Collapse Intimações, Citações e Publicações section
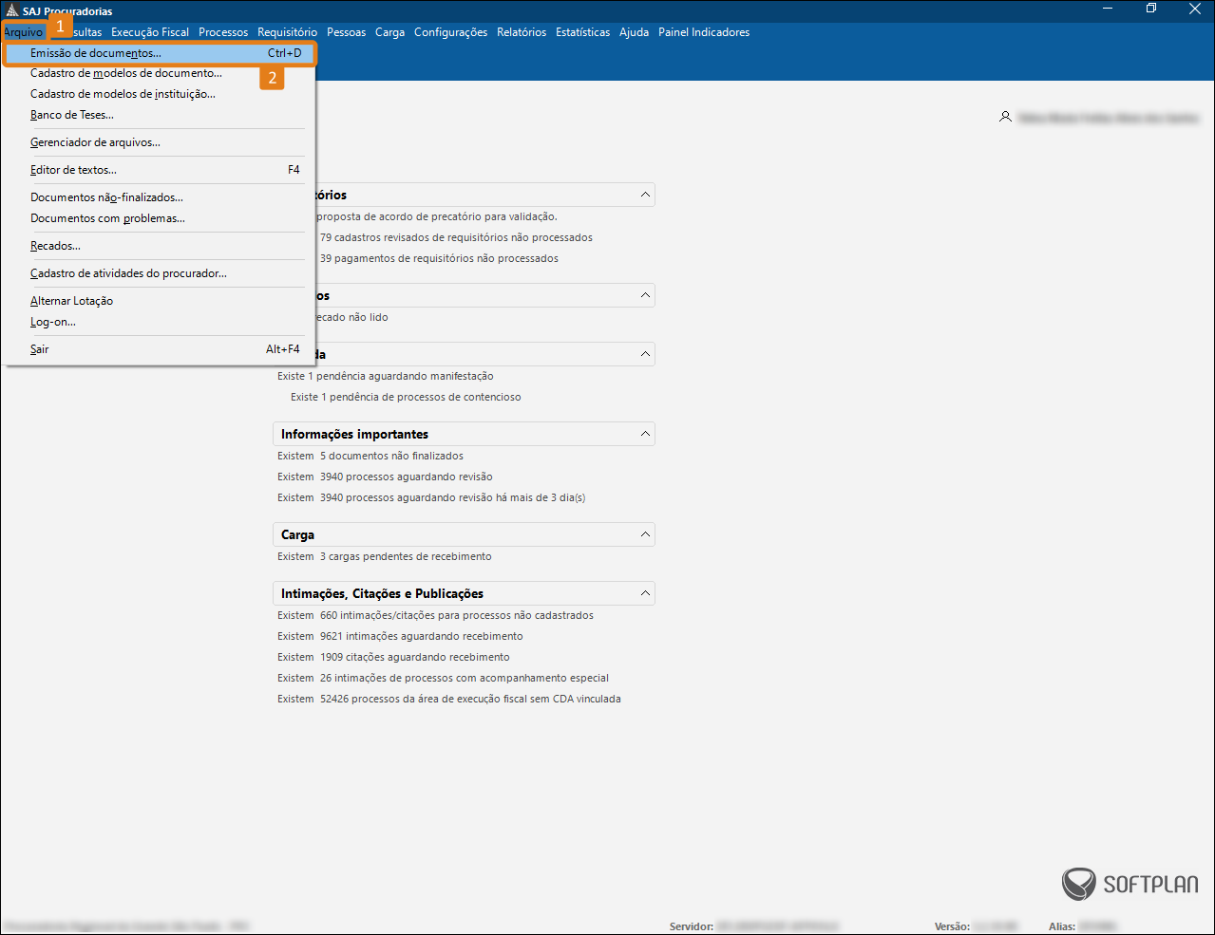 pos(645,593)
